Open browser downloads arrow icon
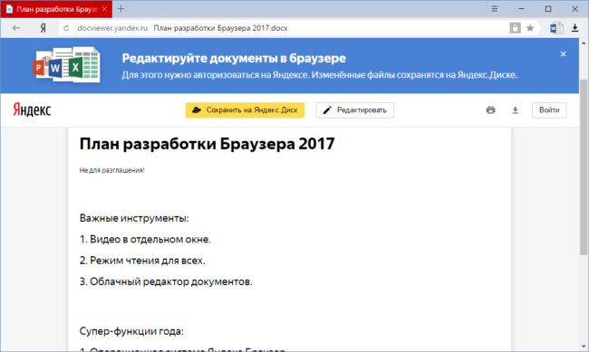 (575, 28)
